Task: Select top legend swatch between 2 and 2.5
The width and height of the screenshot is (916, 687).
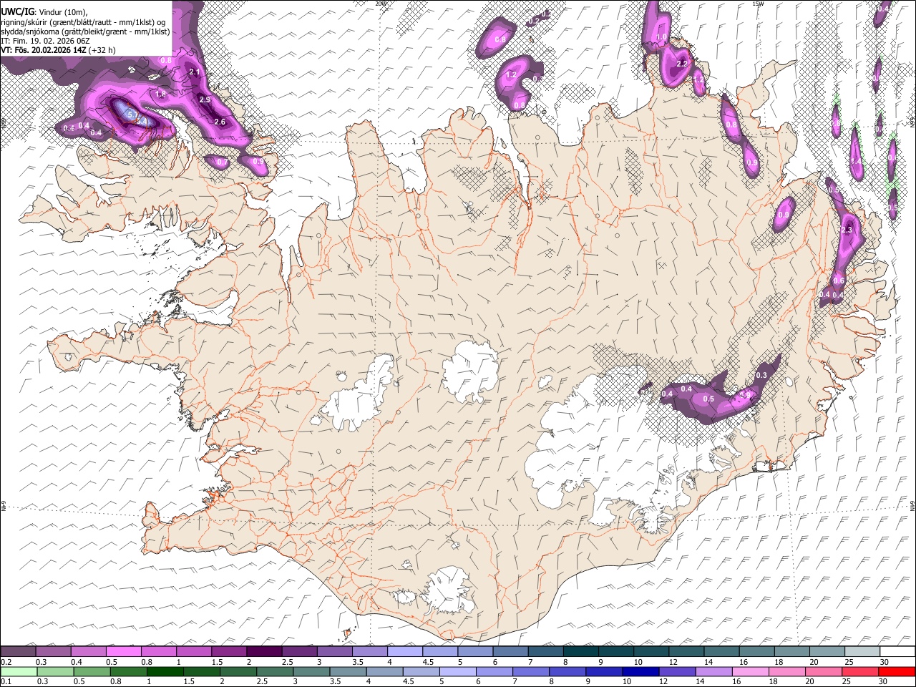Action: pyautogui.click(x=265, y=652)
